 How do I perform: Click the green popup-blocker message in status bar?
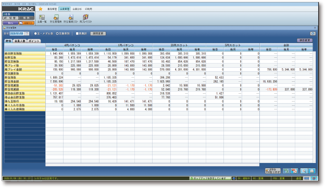[x=210, y=178]
